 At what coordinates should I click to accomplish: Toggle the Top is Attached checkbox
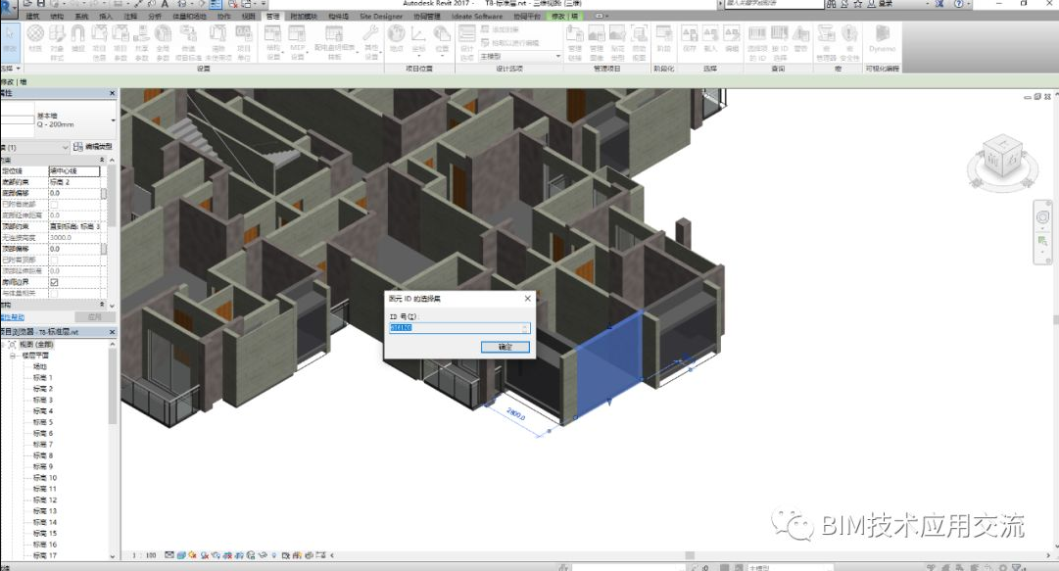[x=54, y=260]
